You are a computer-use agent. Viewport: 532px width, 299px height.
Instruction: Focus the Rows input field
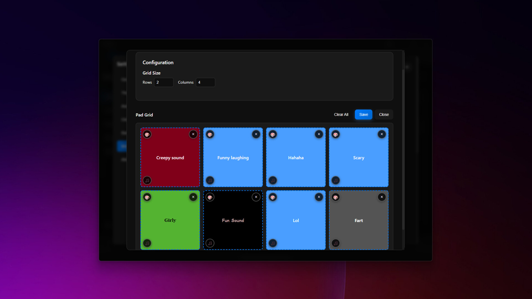tap(163, 83)
